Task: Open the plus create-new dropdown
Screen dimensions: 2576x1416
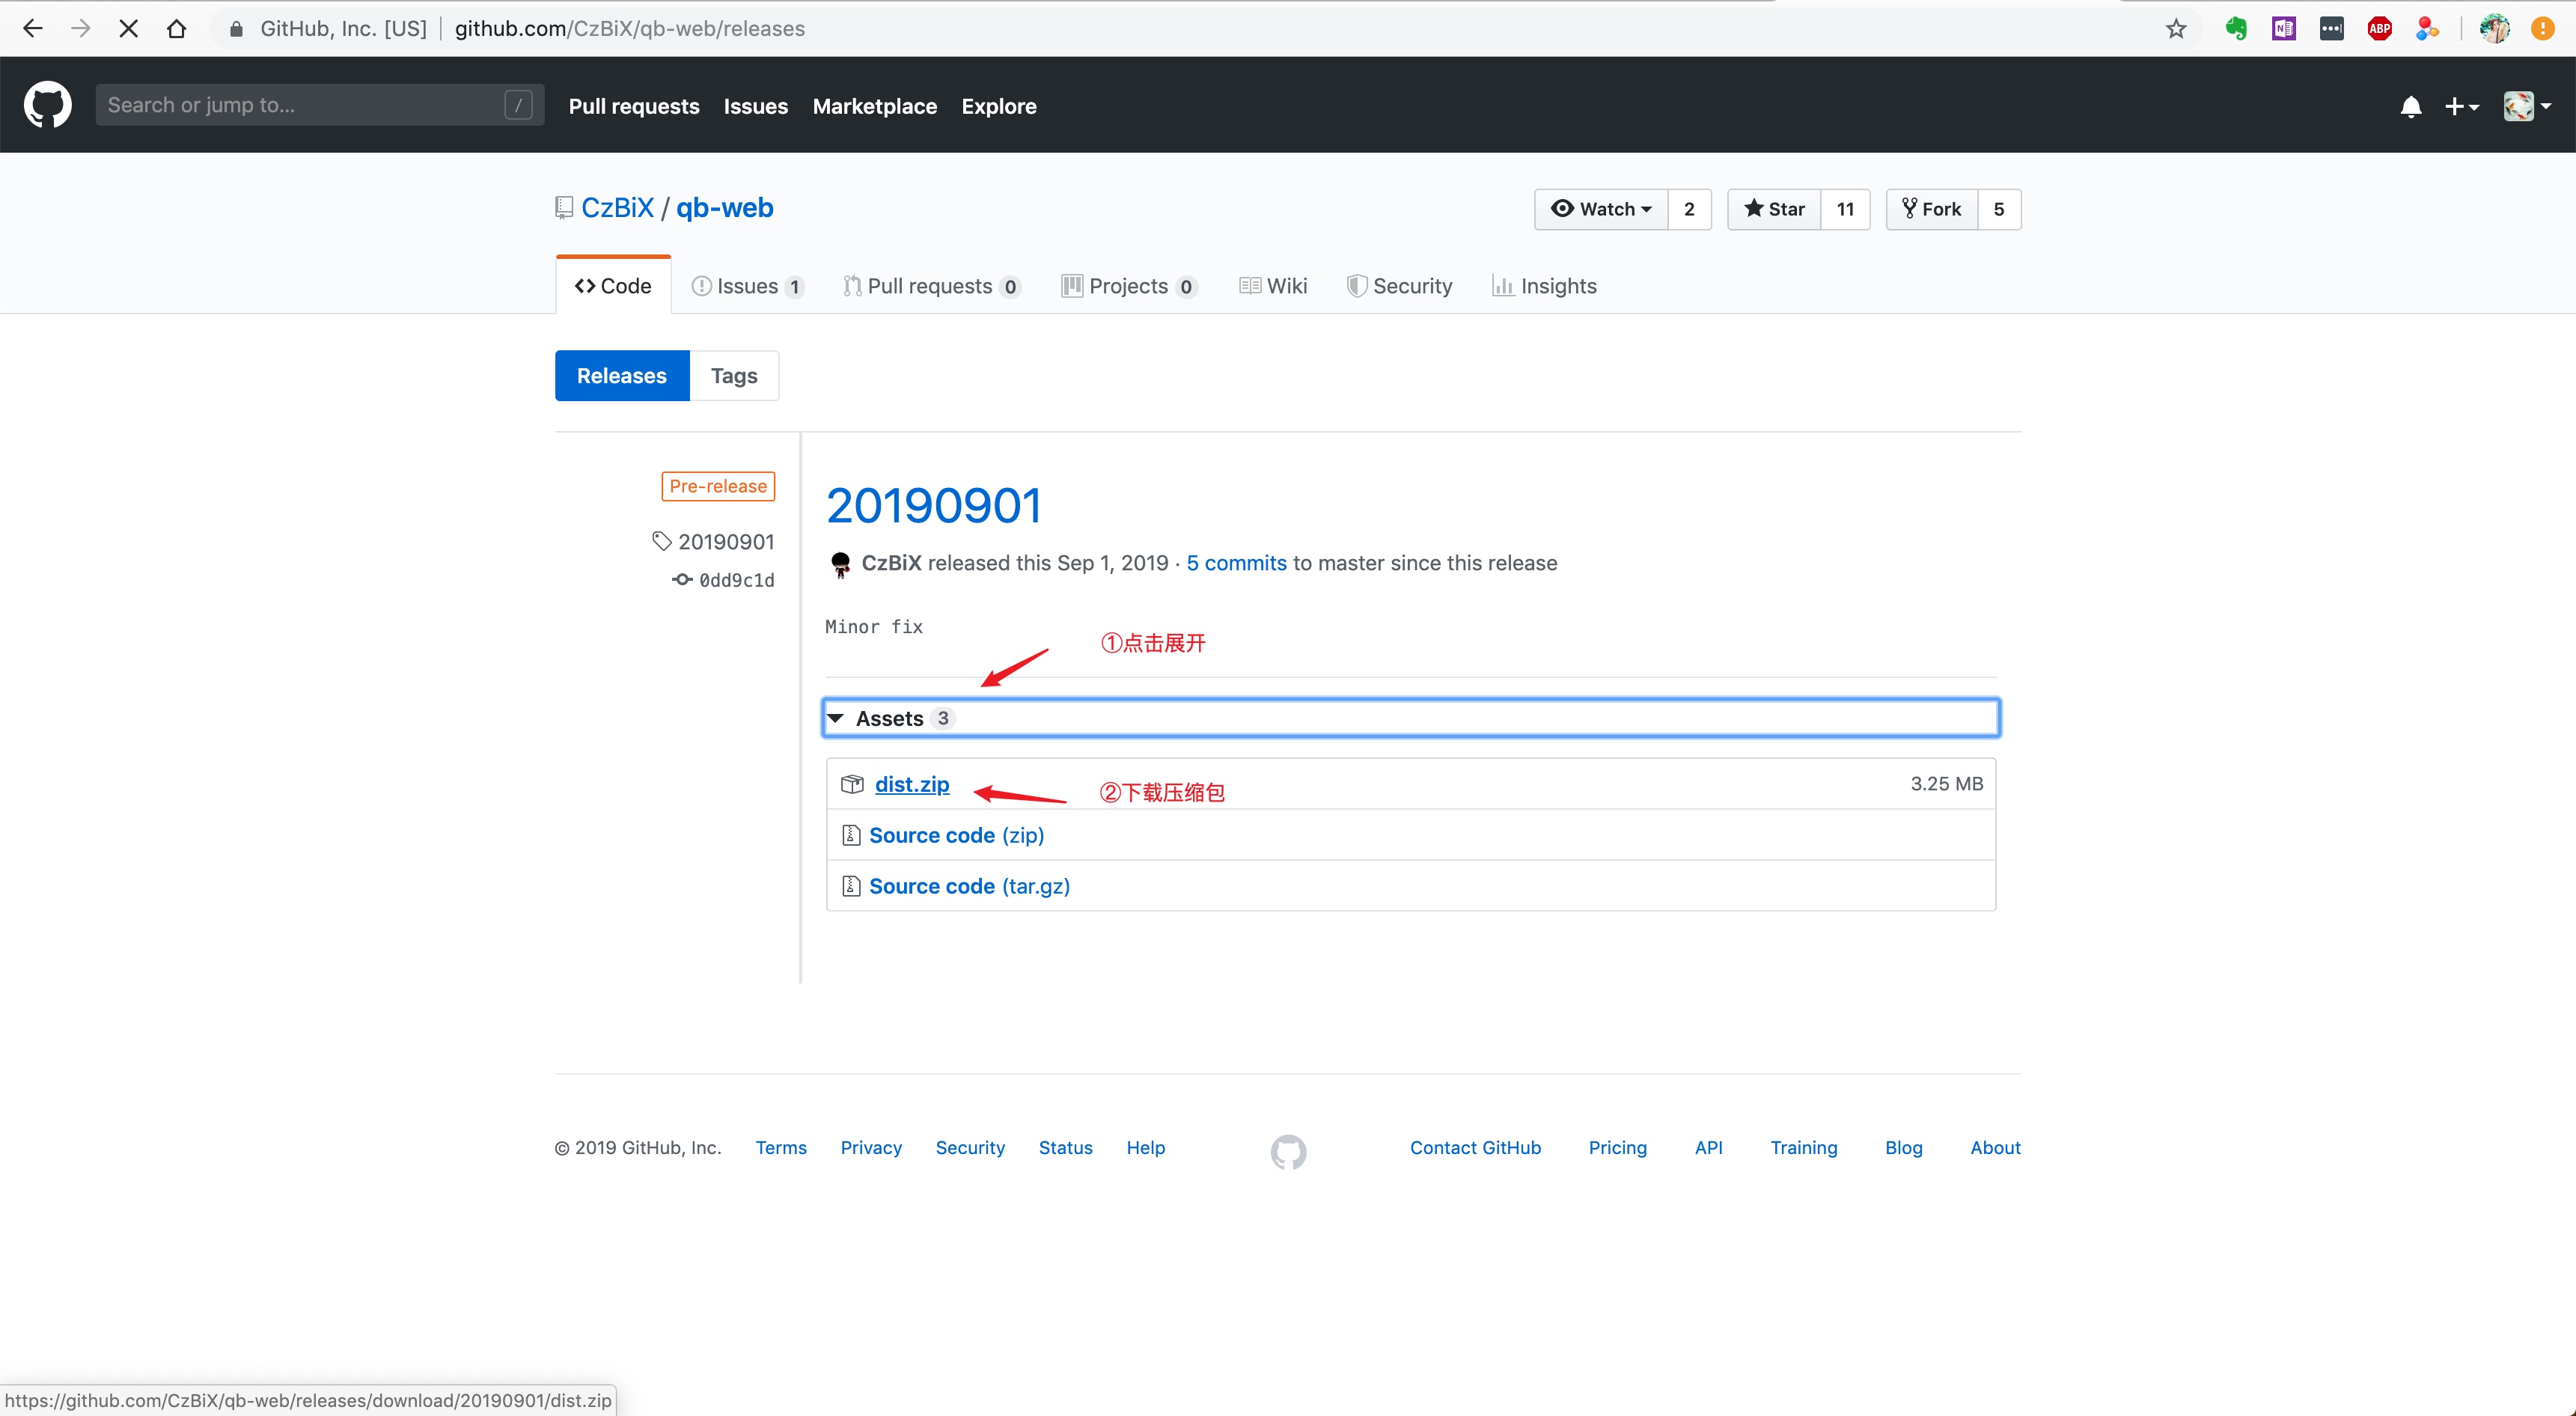Action: (2461, 107)
